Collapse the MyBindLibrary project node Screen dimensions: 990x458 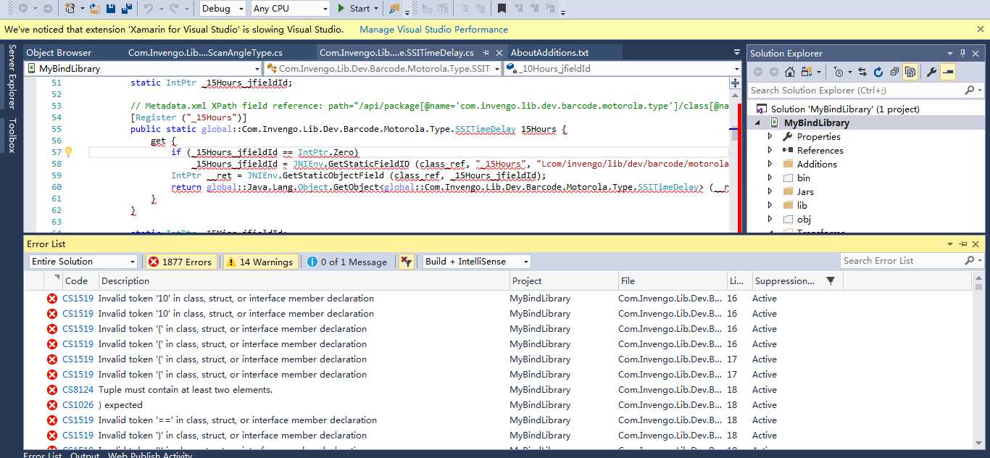coord(758,122)
